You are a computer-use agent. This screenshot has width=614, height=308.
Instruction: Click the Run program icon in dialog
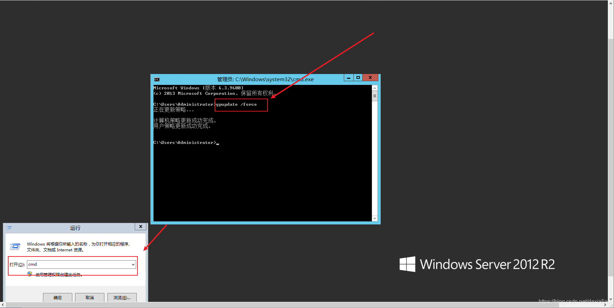point(15,246)
